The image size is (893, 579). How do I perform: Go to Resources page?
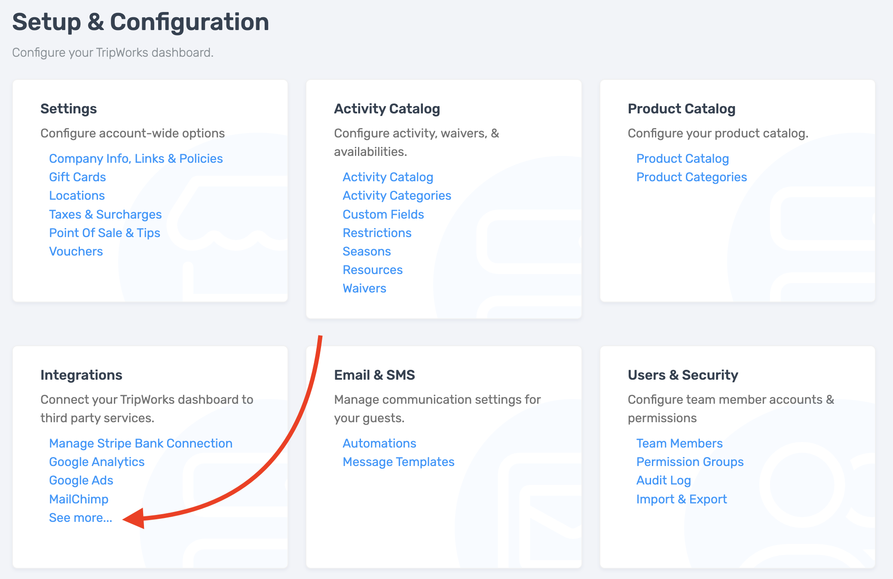point(373,270)
